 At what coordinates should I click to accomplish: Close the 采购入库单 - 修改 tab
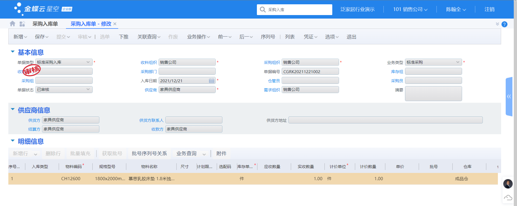coord(115,24)
